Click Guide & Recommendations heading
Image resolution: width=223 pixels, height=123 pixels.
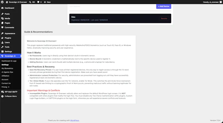(x=38, y=32)
